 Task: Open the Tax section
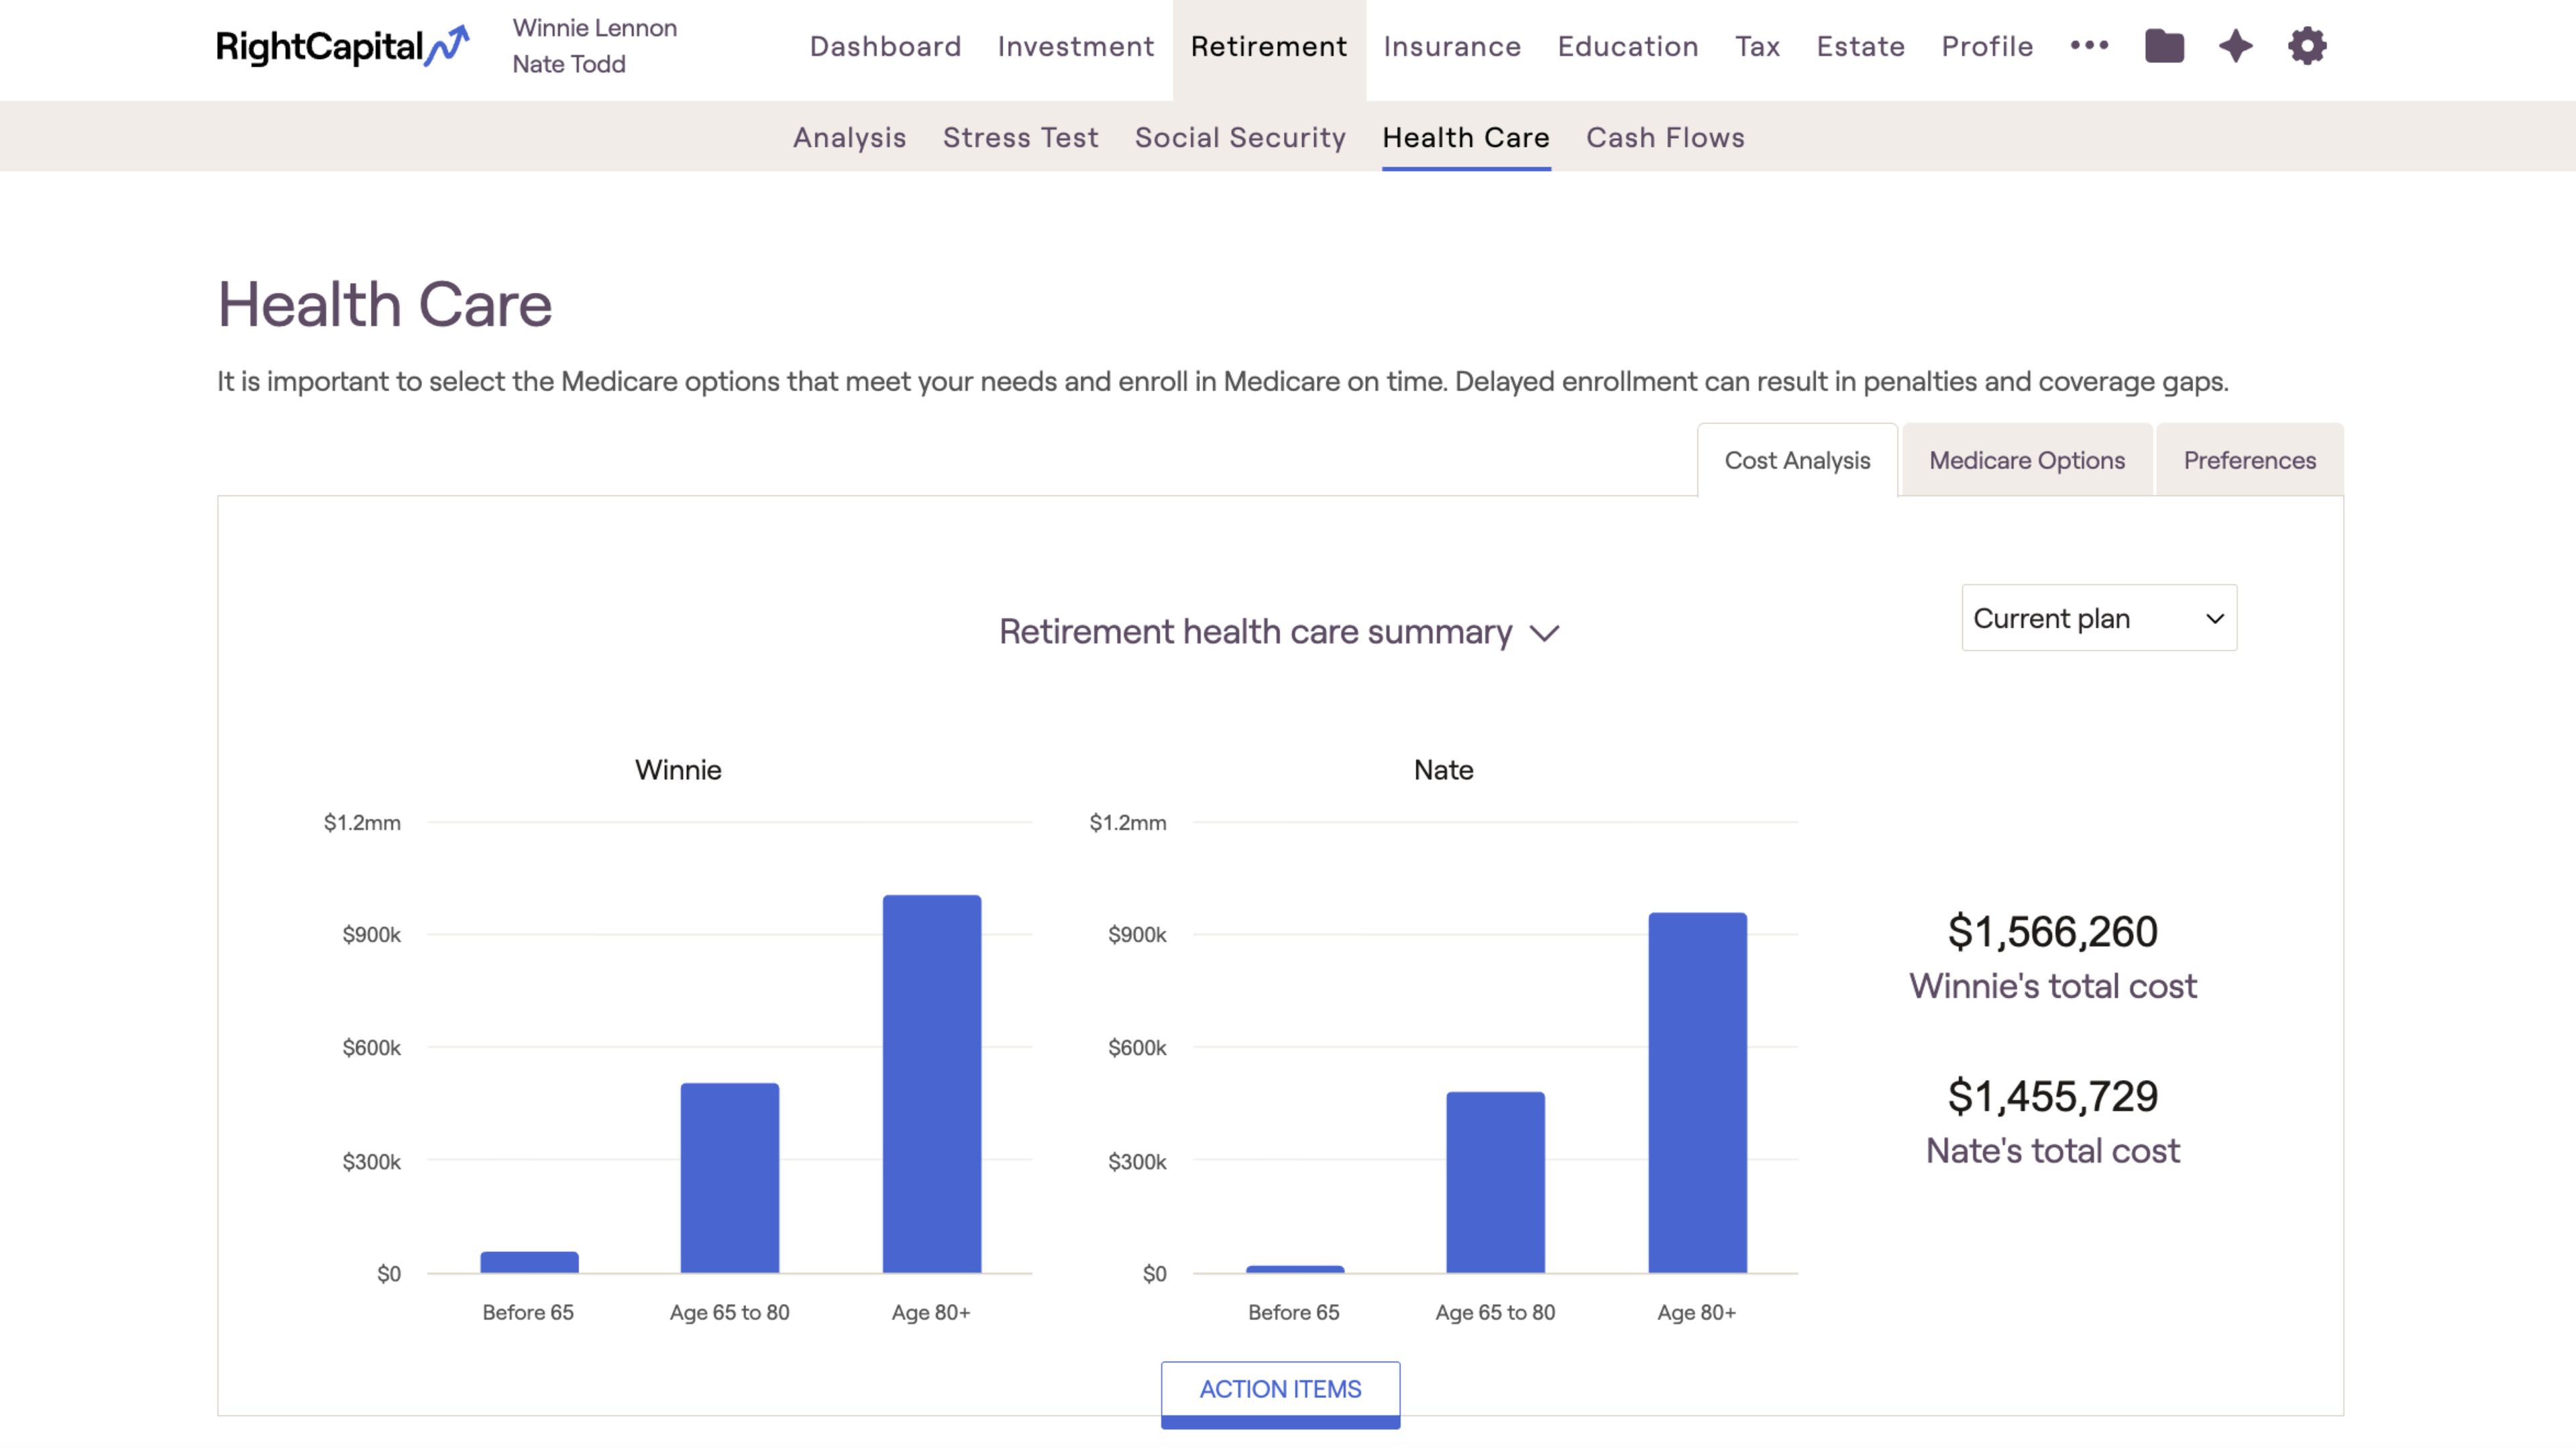pos(1758,46)
